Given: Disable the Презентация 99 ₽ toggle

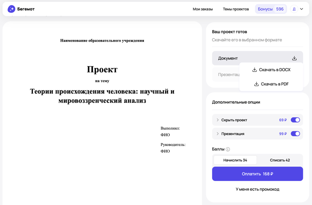Looking at the screenshot, I should coord(295,133).
